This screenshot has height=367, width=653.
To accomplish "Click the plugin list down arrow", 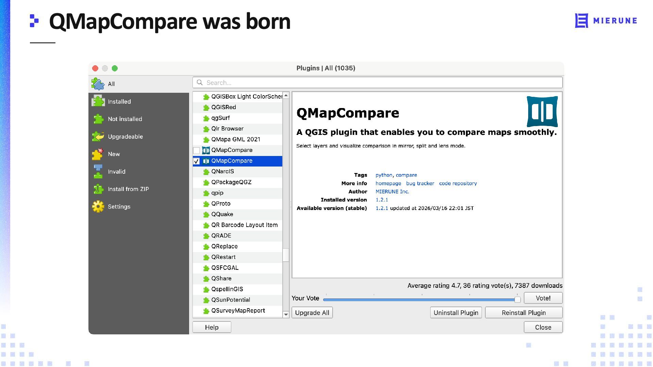I will 286,314.
